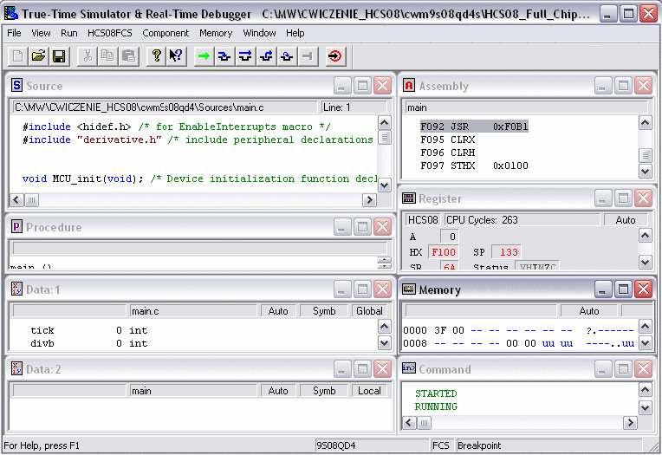The image size is (662, 455).
Task: Click the Register window icon
Action: (409, 198)
